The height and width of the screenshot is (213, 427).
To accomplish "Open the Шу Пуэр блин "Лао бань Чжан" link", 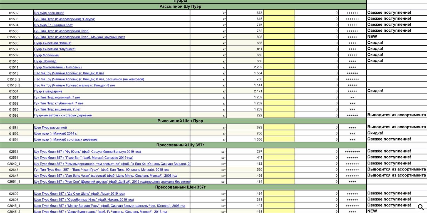I will tap(106, 176).
